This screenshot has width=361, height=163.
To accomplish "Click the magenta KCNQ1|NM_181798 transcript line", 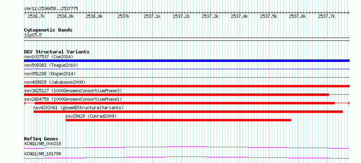I will point(187,157).
